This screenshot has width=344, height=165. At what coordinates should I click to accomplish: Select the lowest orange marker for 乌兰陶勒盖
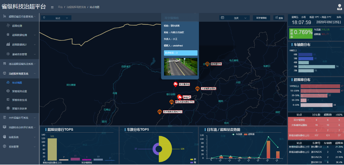point(160,112)
